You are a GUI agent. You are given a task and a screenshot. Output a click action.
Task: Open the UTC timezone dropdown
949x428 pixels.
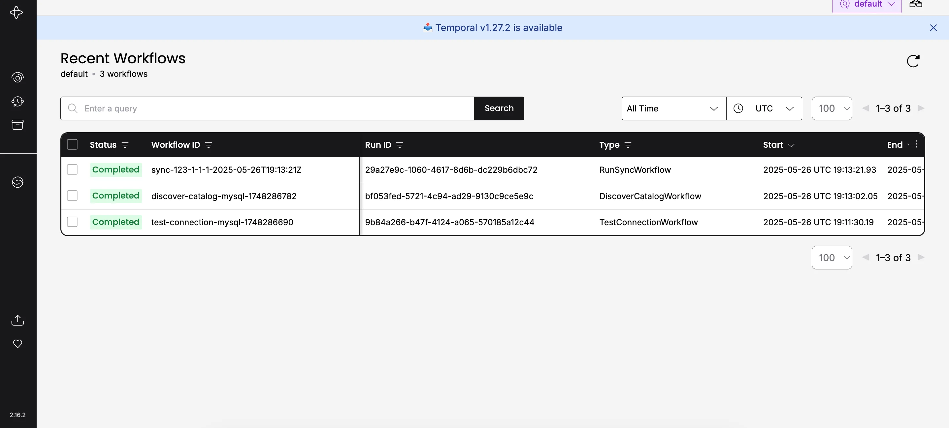764,108
